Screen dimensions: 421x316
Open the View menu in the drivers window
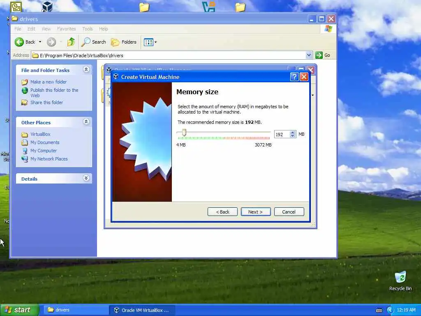(x=46, y=29)
